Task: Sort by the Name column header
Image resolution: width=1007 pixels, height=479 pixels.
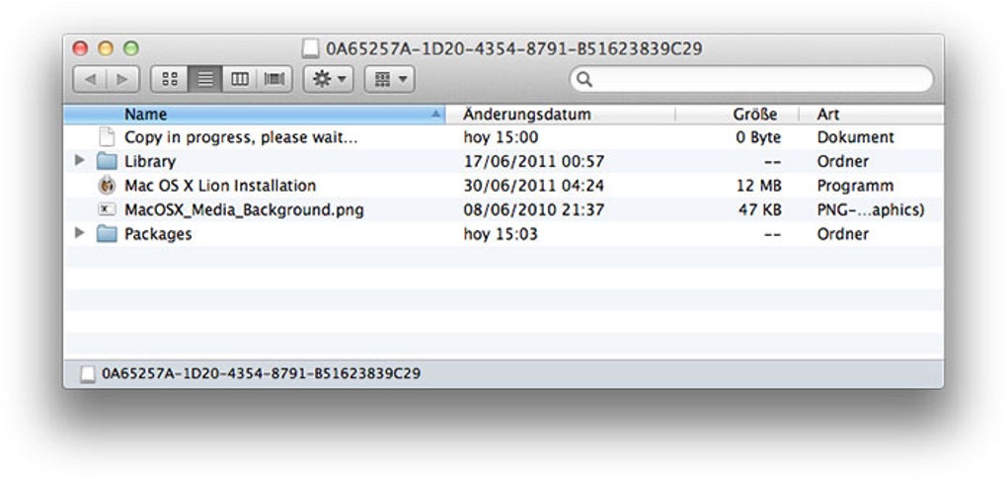Action: (255, 115)
